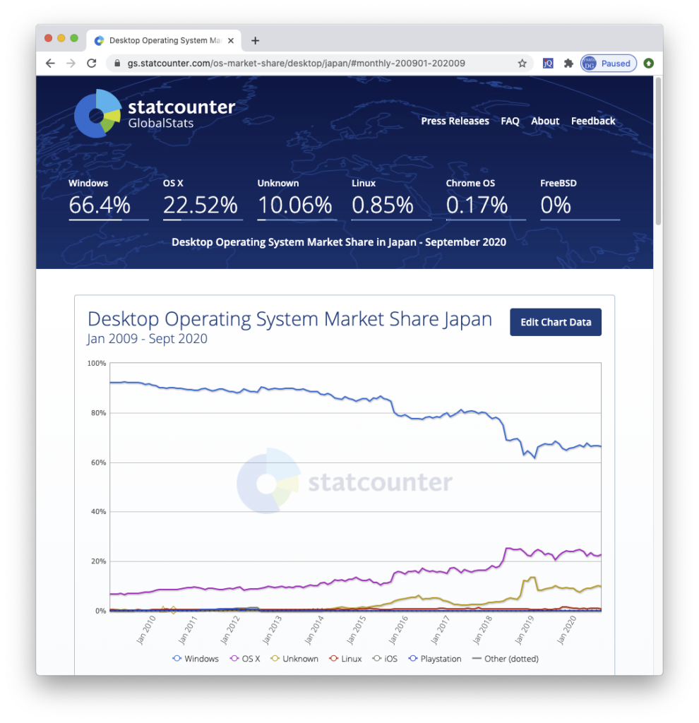Click the statcounter GlobalStats logo
The image size is (699, 723).
tap(155, 114)
